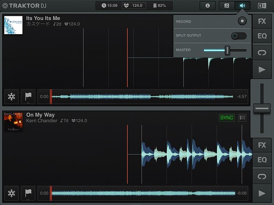Toggle the Split Output switch
The height and width of the screenshot is (205, 274).
239,36
